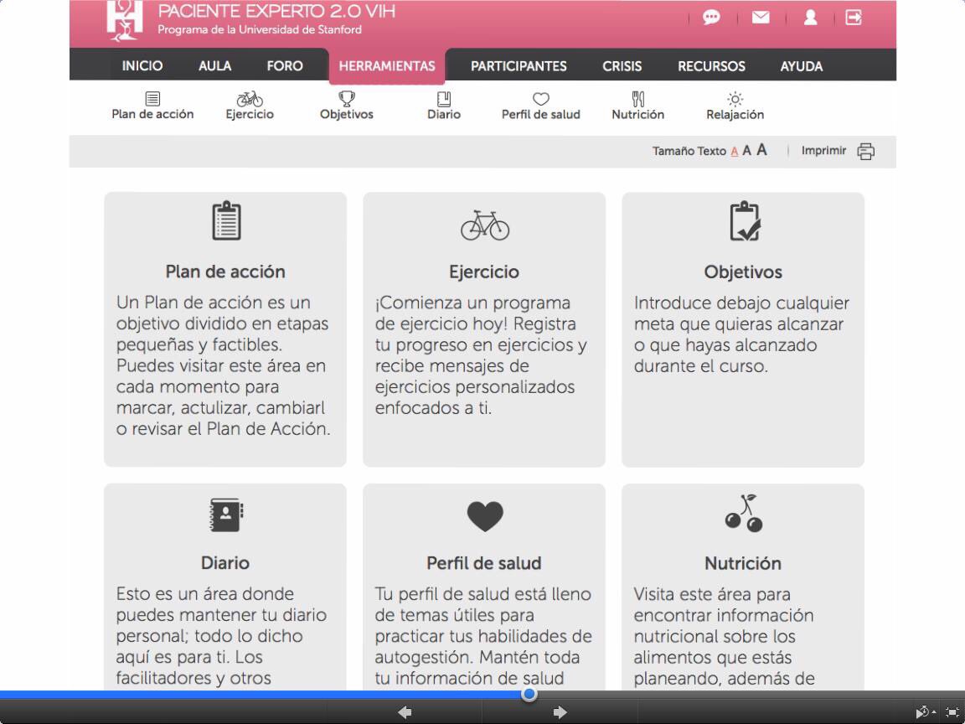Click the fork and knife Nutrición submenu icon
965x724 pixels.
(x=638, y=99)
